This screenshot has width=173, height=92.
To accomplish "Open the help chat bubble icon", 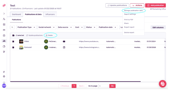I will coord(162,84).
